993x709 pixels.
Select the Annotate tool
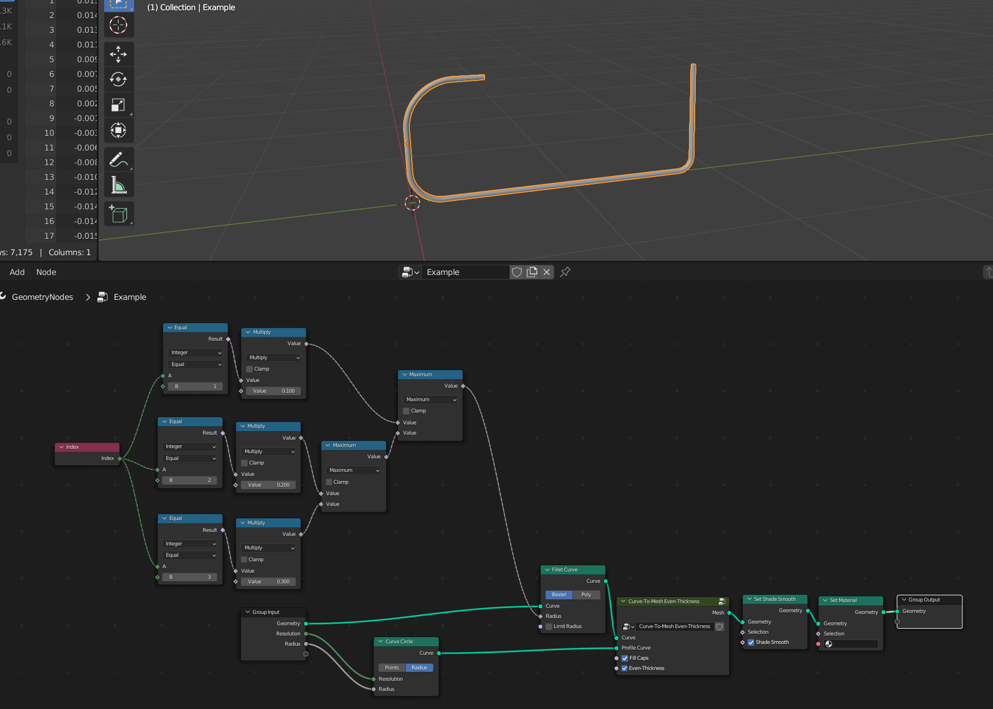tap(118, 160)
